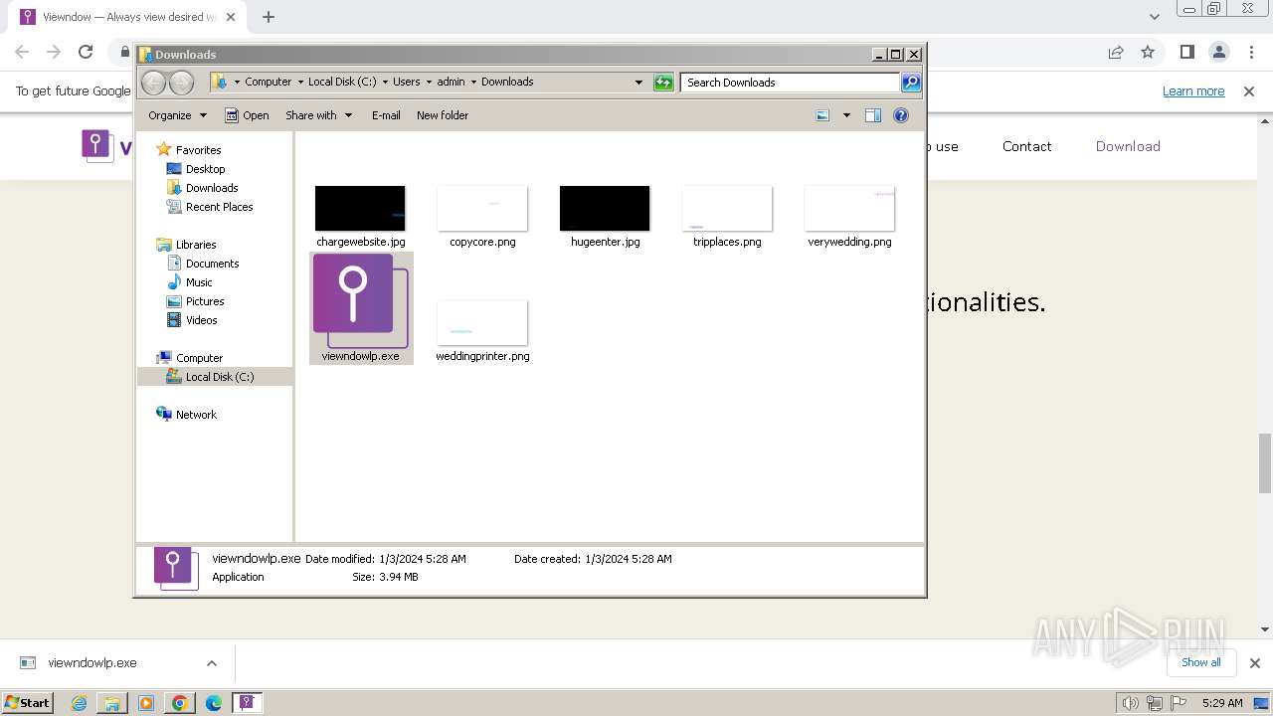Viewport: 1273px width, 716px height.
Task: Expand the views options dropdown arrow
Action: [846, 115]
